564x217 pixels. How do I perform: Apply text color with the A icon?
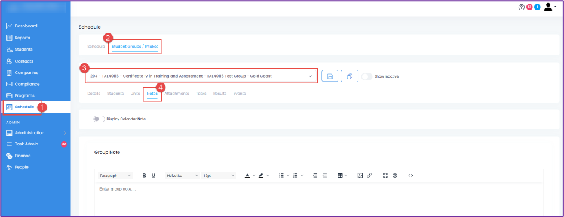(x=247, y=176)
